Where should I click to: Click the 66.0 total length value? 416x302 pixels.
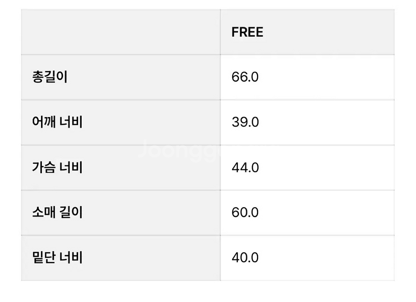245,77
